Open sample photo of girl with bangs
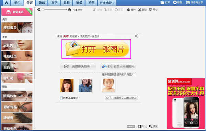This screenshot has height=131, width=206. point(67,85)
